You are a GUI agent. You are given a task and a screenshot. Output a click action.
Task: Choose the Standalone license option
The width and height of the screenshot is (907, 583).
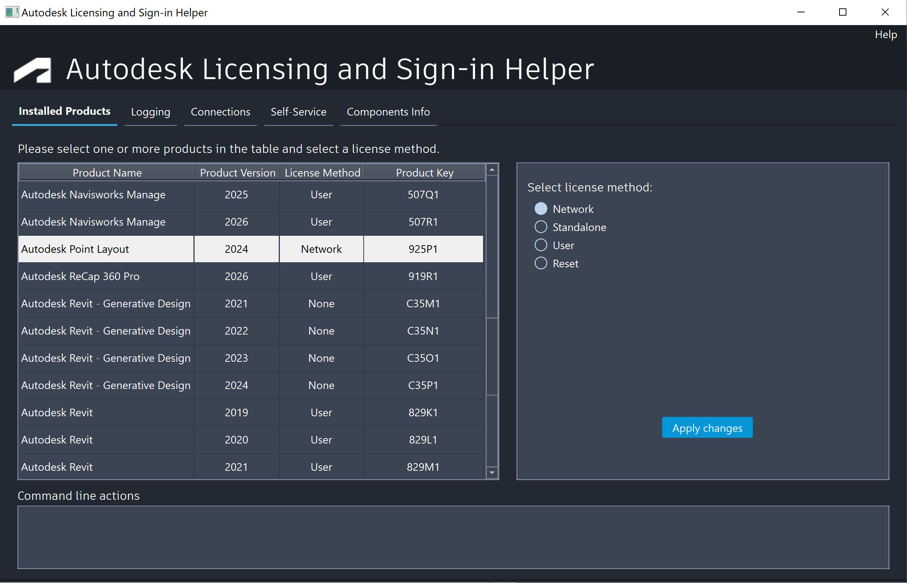coord(540,227)
